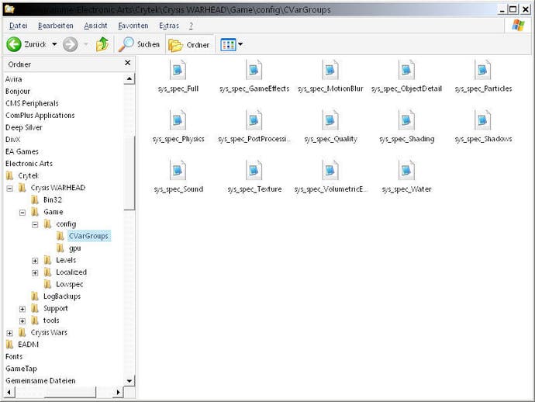The image size is (535, 402).
Task: Click the folder tree vertical scrollbar thumb
Action: (x=129, y=172)
